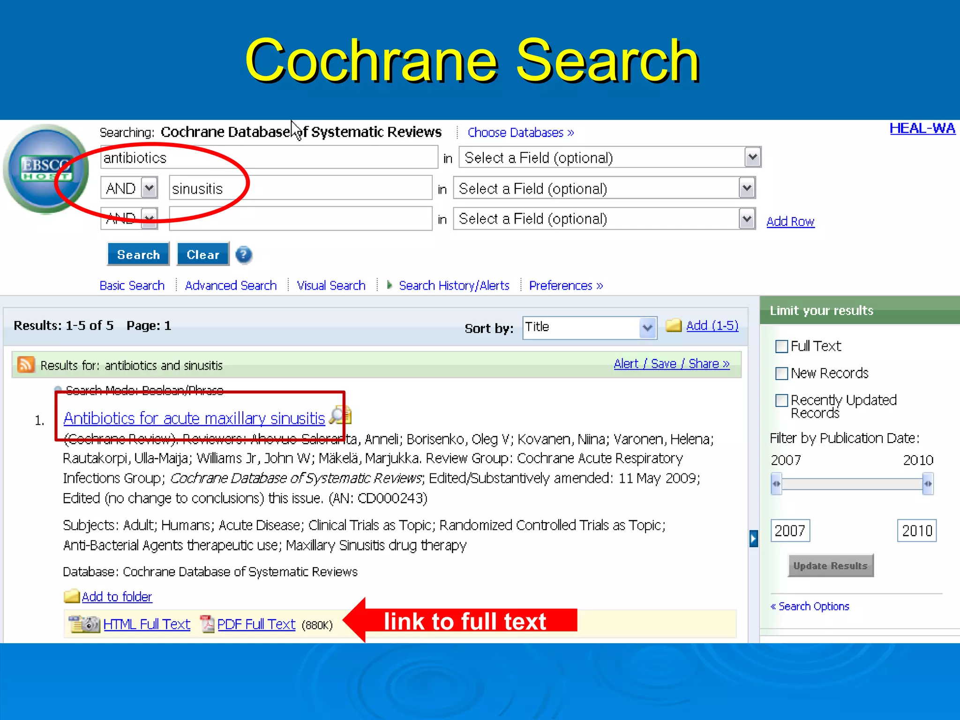Click Choose Databases link
Viewport: 960px width, 720px height.
click(521, 132)
